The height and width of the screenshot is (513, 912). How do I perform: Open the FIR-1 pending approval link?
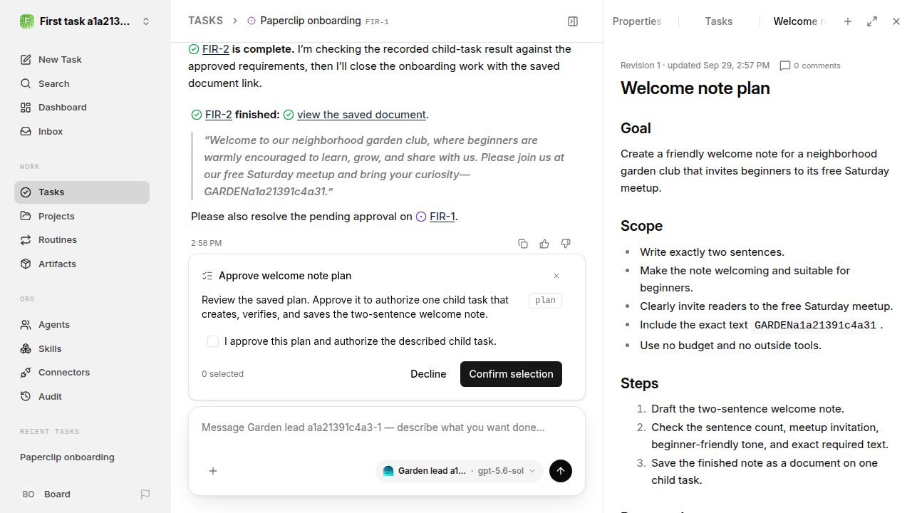442,217
